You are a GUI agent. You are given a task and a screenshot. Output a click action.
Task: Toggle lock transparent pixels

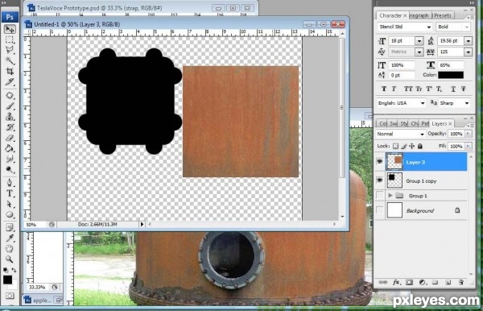[x=396, y=146]
